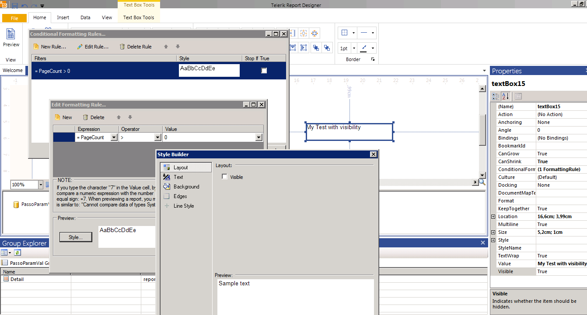The height and width of the screenshot is (315, 587).
Task: Switch to the Insert ribbon tab
Action: click(63, 17)
